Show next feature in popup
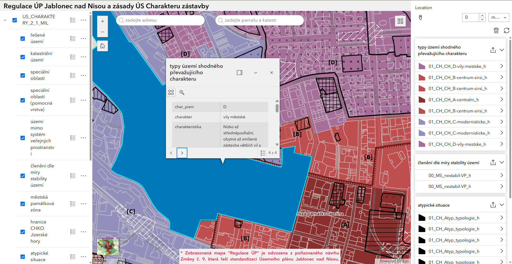The height and width of the screenshot is (264, 512). [x=182, y=153]
